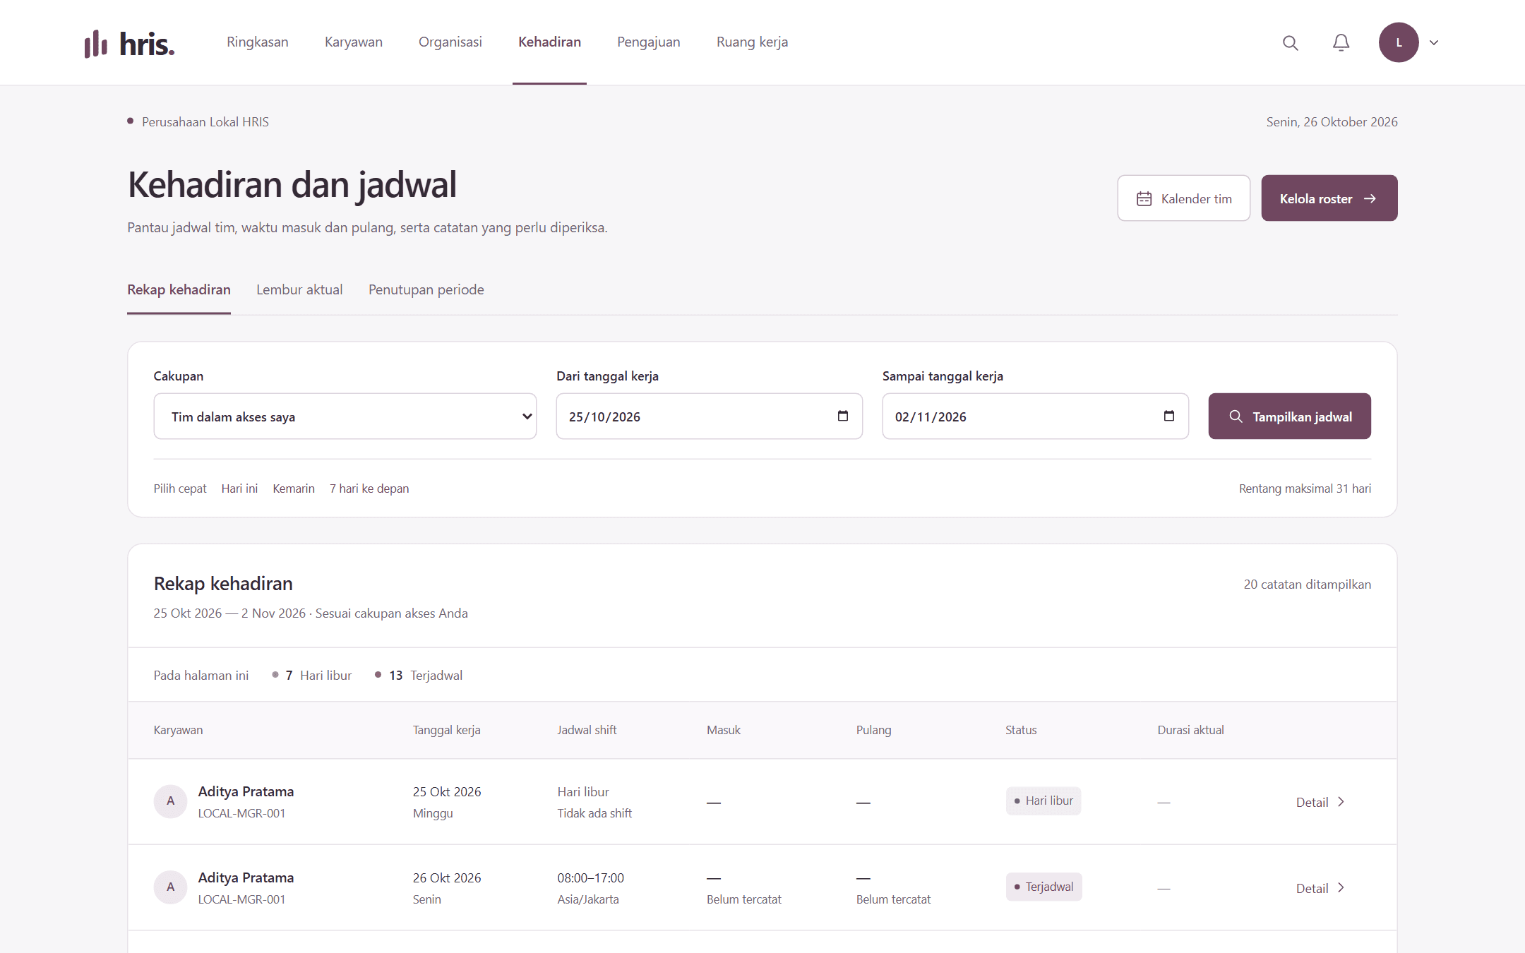The height and width of the screenshot is (953, 1525).
Task: Click the hris. logo
Action: click(130, 43)
